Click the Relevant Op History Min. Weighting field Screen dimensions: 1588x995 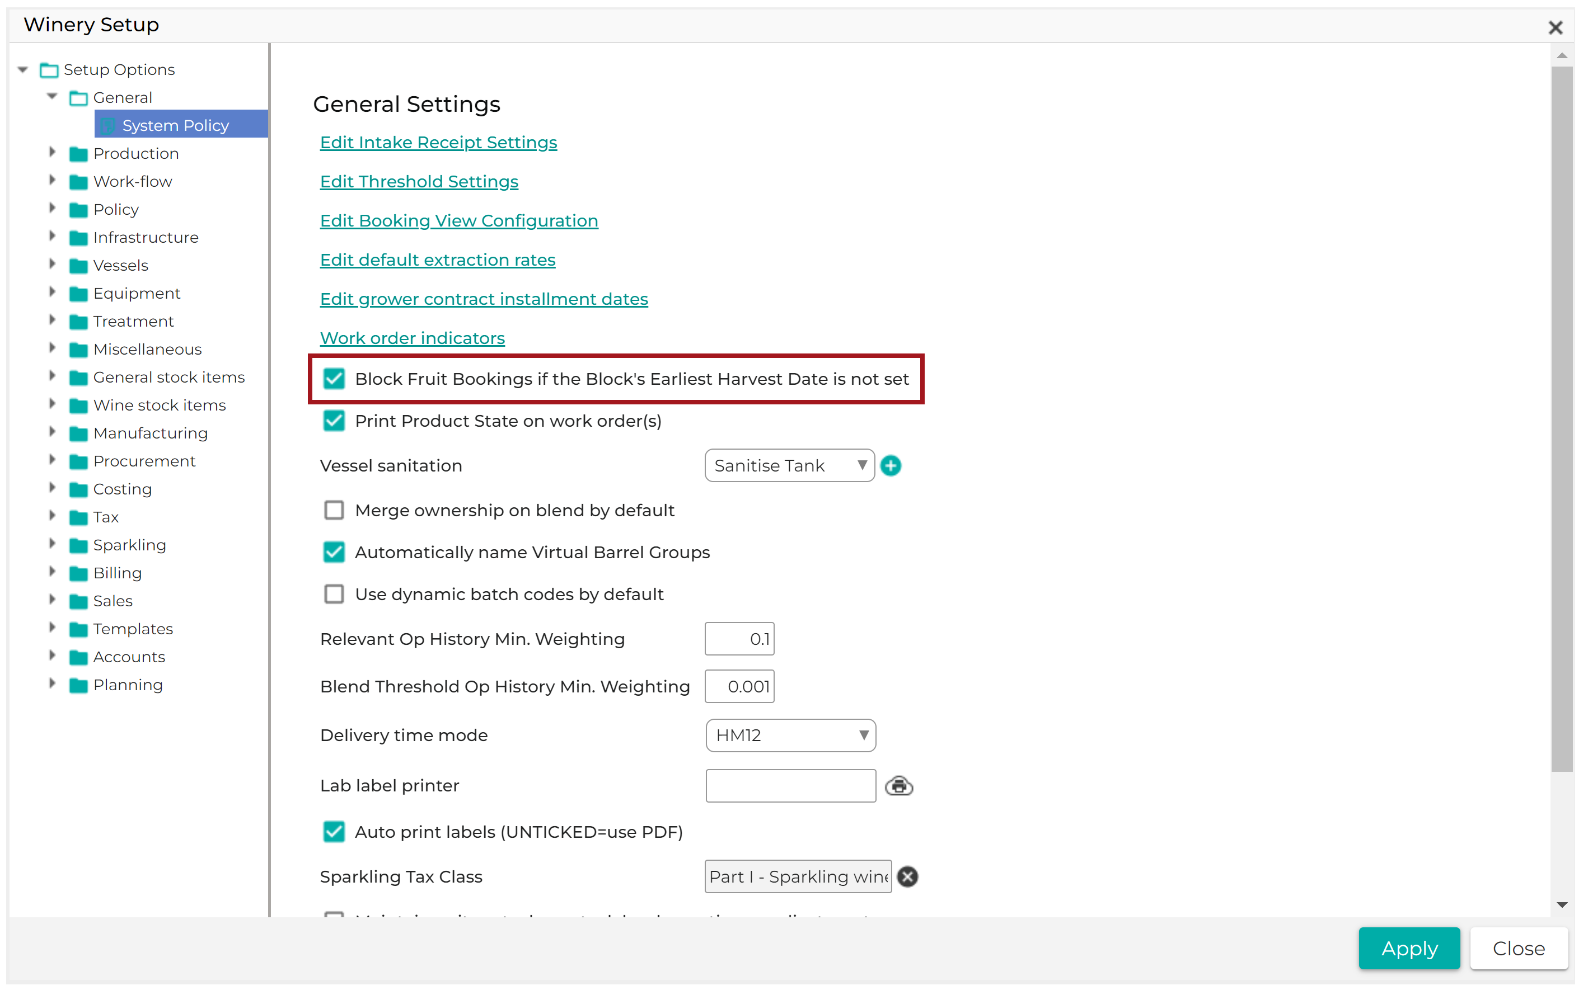(x=739, y=639)
